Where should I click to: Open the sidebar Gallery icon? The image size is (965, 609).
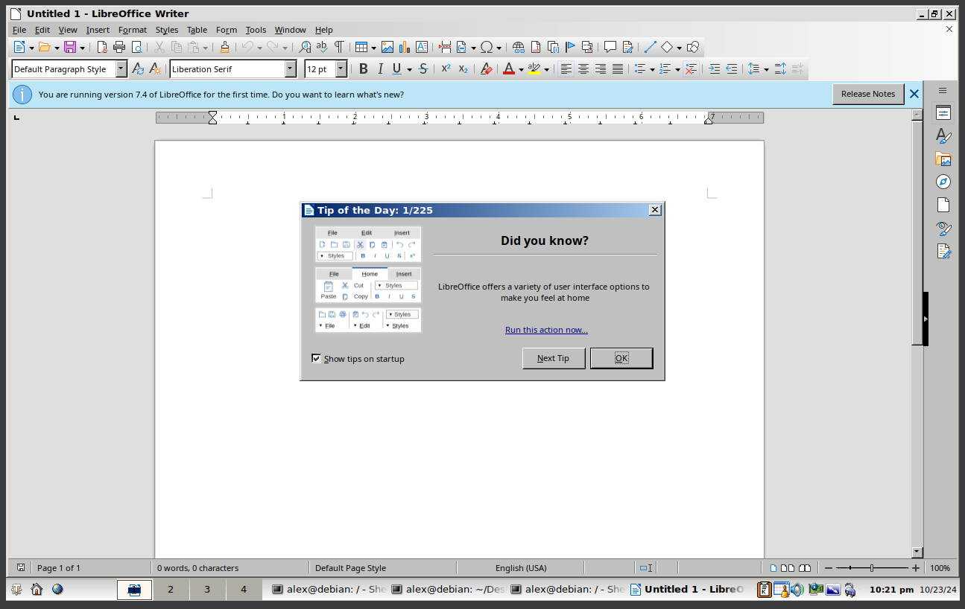(x=943, y=159)
